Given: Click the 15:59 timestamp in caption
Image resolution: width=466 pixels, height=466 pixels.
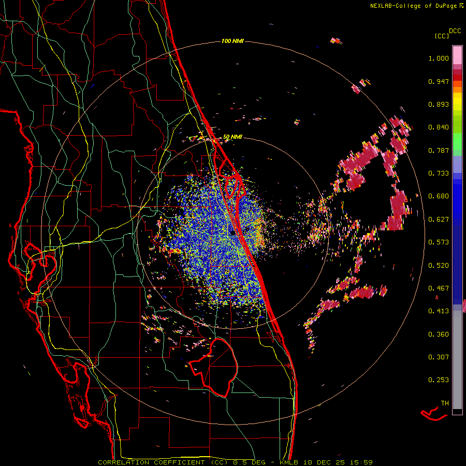Looking at the screenshot, I should [362, 462].
